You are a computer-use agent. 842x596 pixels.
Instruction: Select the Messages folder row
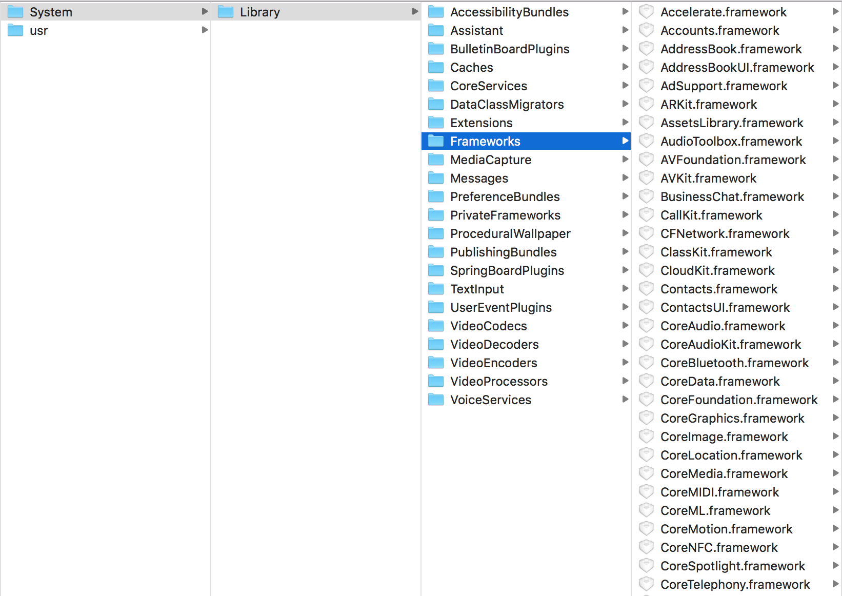526,178
